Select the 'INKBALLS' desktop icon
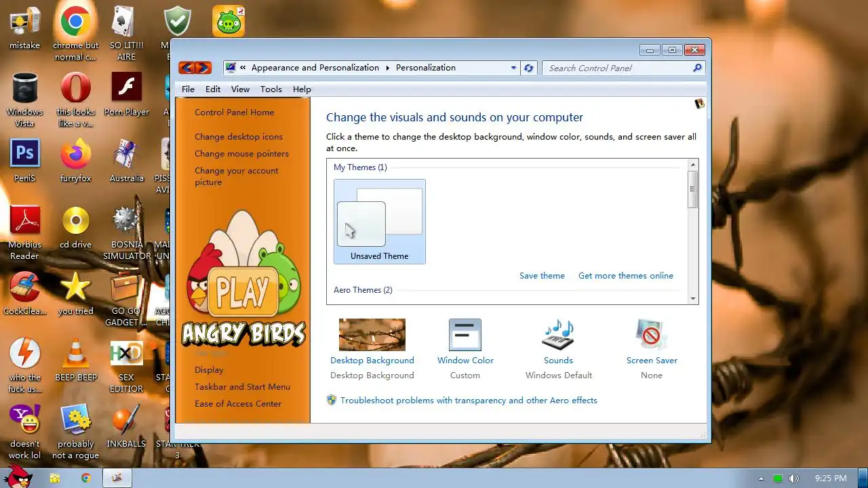Screen dimensions: 868x488 [127, 427]
